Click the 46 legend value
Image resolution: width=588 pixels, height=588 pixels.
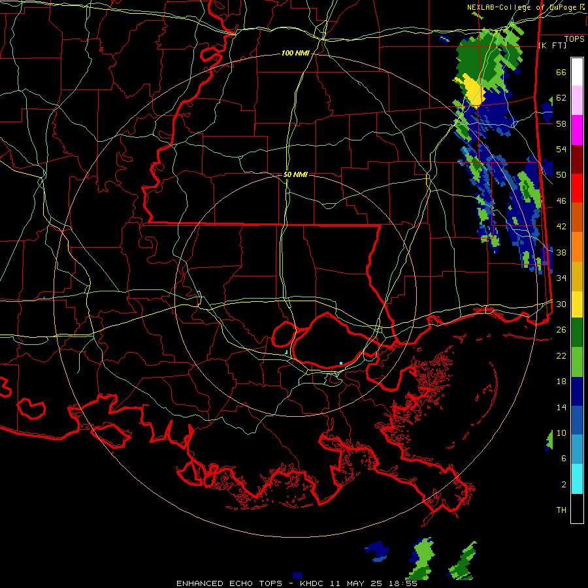pyautogui.click(x=561, y=201)
